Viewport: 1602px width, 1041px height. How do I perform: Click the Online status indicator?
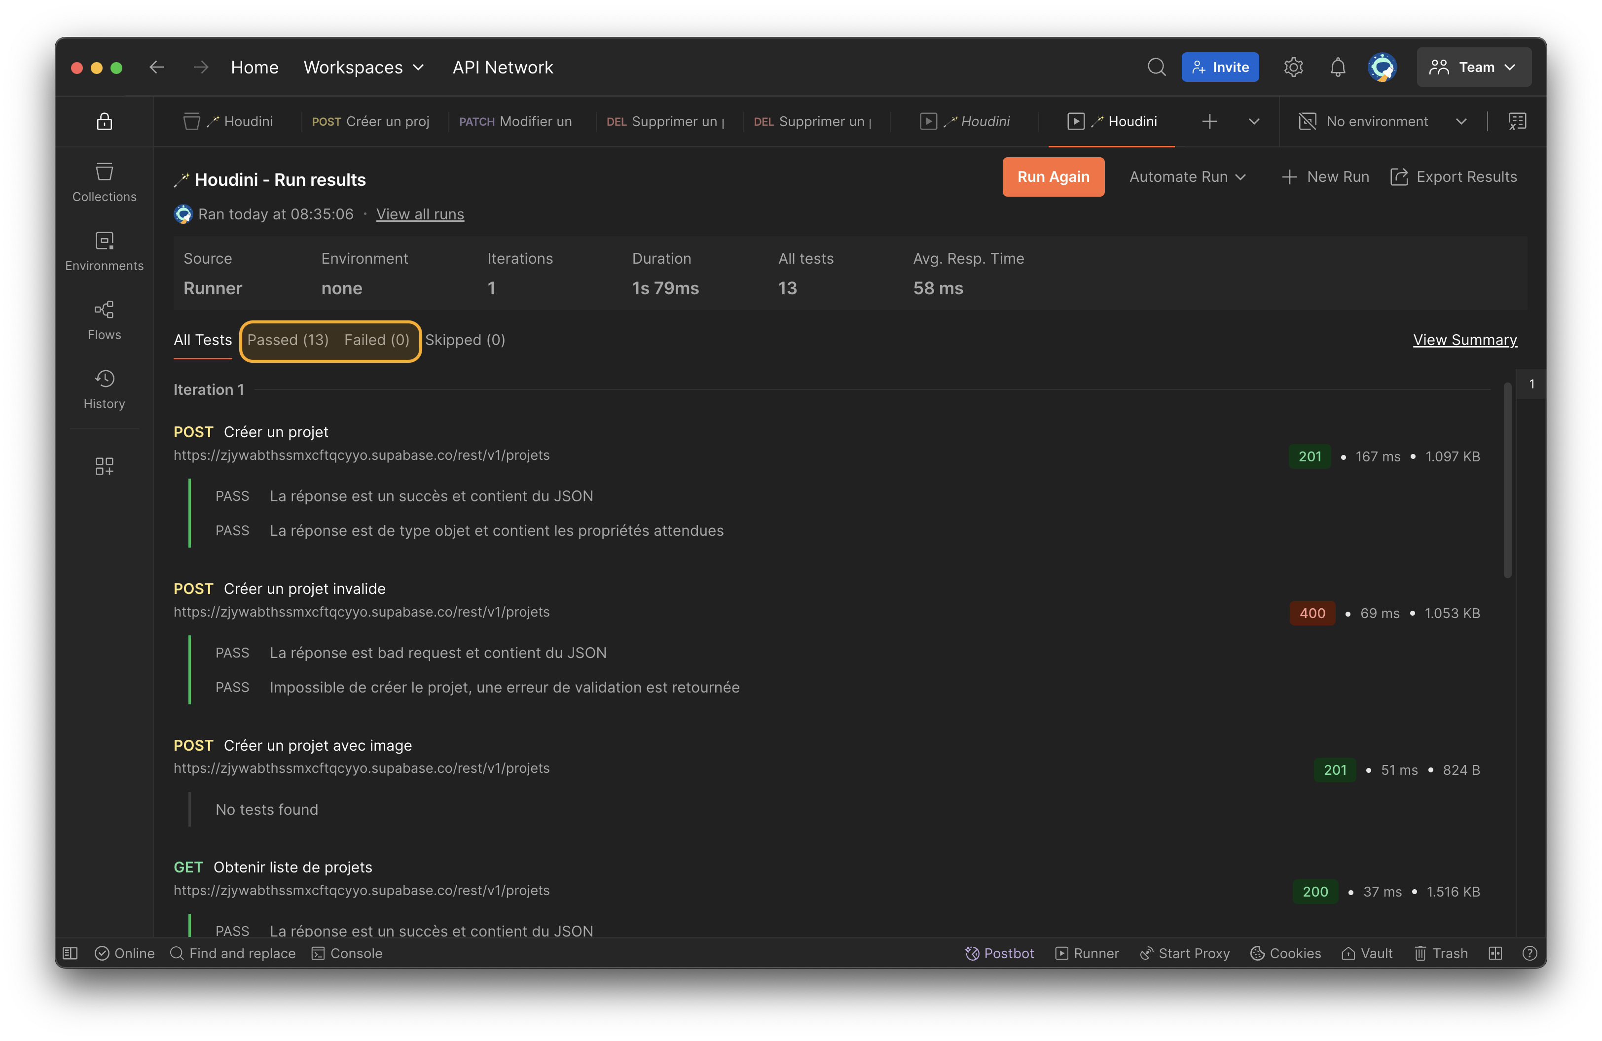(125, 954)
